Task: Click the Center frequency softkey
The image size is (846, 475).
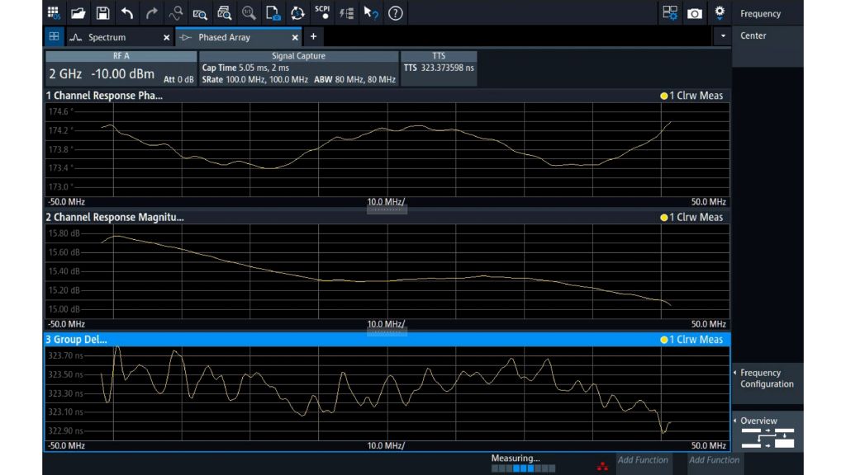Action: tap(768, 46)
